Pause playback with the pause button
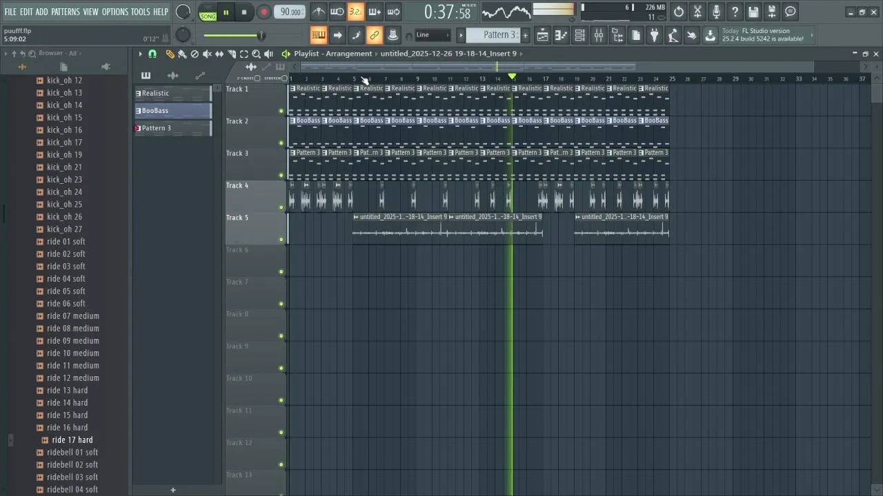Screen dimensions: 883x496 coord(226,12)
